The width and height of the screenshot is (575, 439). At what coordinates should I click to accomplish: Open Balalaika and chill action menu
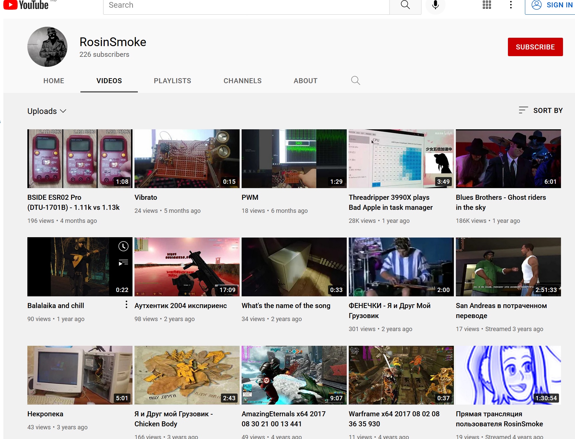tap(126, 304)
